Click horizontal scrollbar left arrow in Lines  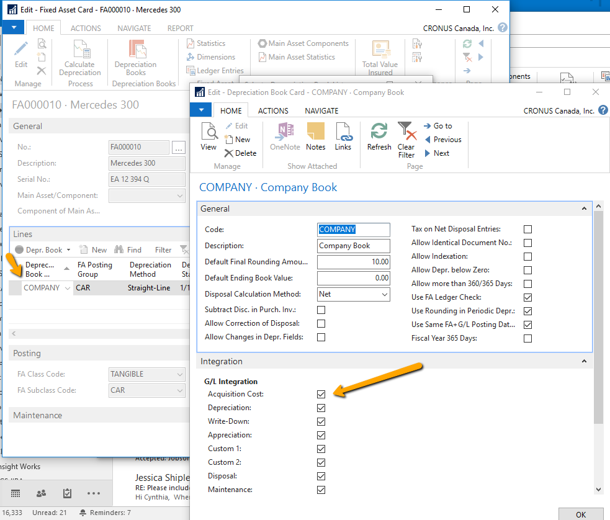point(14,333)
